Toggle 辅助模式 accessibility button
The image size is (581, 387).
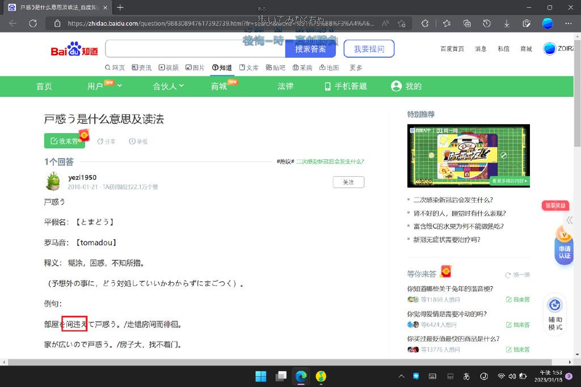[x=555, y=315]
